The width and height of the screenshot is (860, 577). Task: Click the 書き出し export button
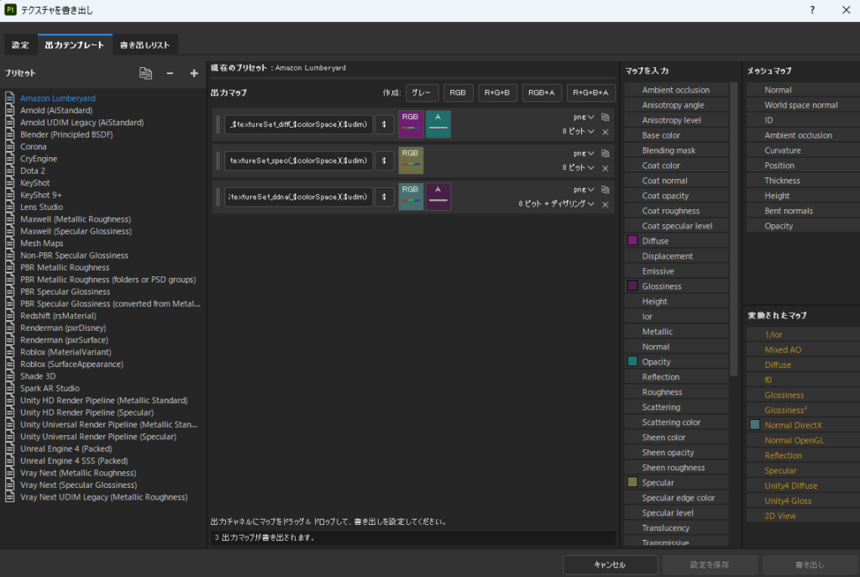(x=810, y=564)
